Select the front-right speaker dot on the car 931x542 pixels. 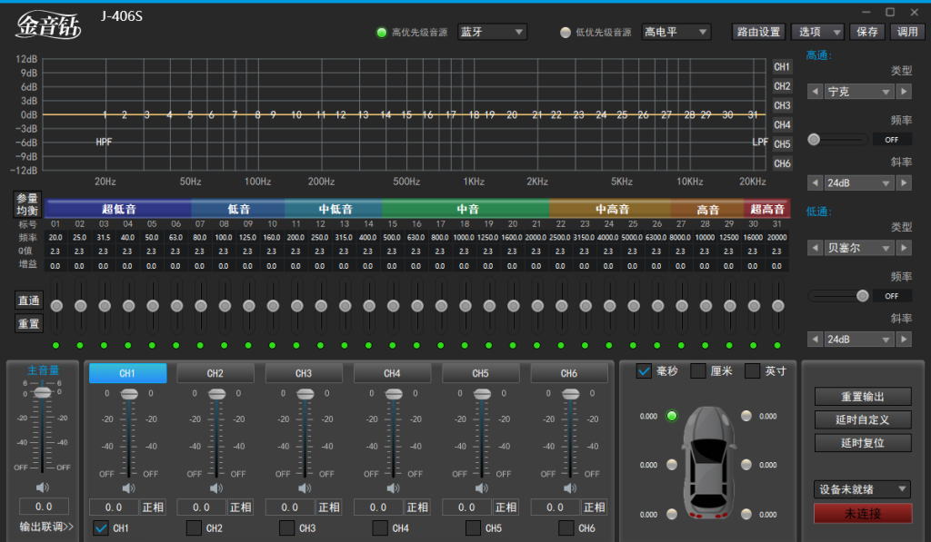pyautogui.click(x=746, y=416)
